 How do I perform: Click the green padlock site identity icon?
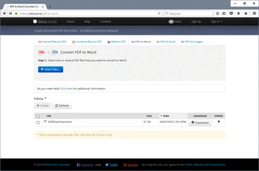pos(16,13)
